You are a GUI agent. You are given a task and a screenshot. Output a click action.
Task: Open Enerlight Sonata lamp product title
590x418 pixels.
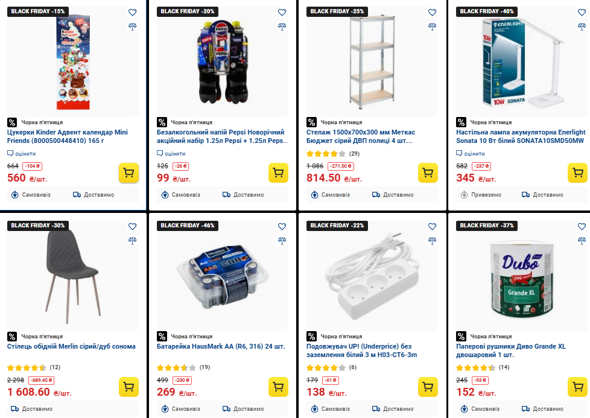[520, 136]
